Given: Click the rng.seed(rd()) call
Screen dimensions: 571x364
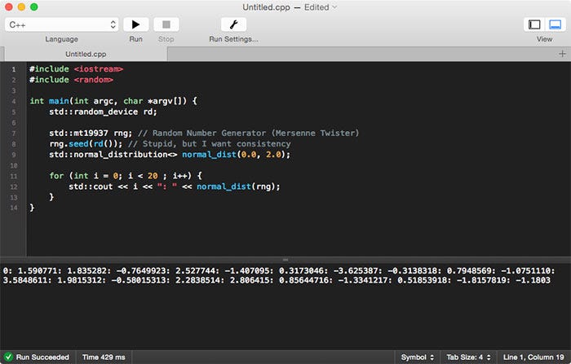Looking at the screenshot, I should pos(86,144).
